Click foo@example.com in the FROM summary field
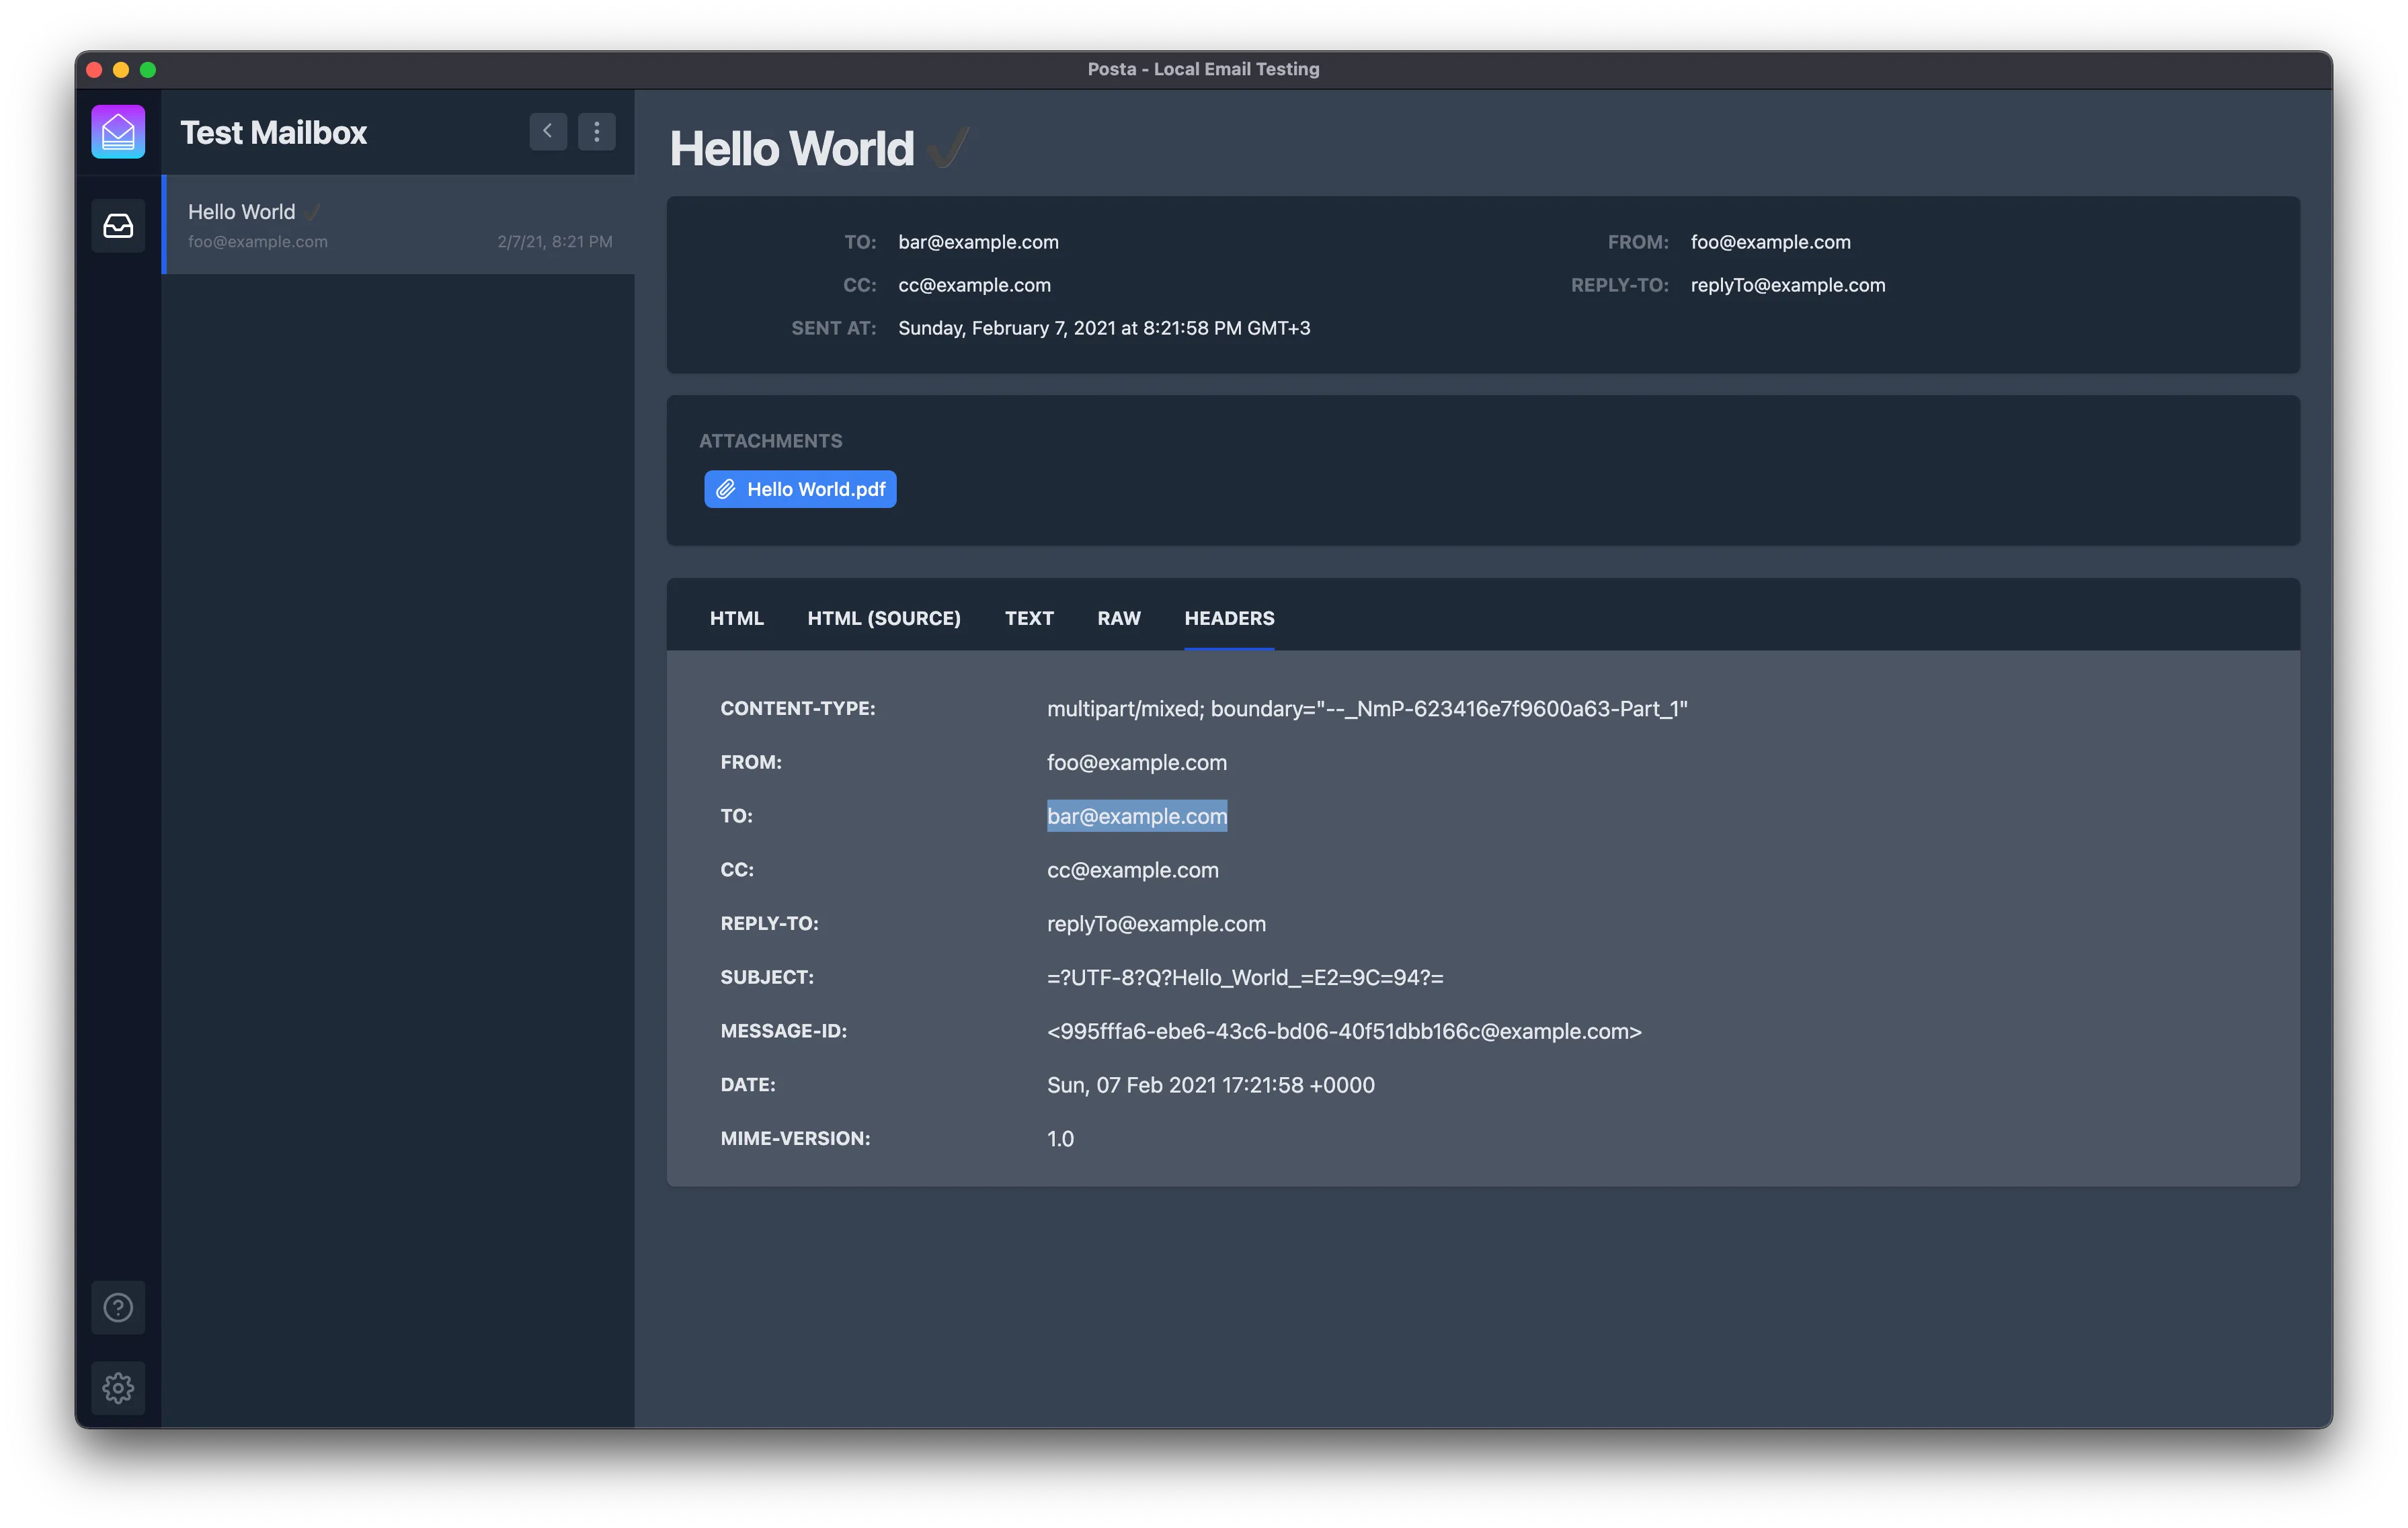Image resolution: width=2408 pixels, height=1528 pixels. [x=1770, y=242]
